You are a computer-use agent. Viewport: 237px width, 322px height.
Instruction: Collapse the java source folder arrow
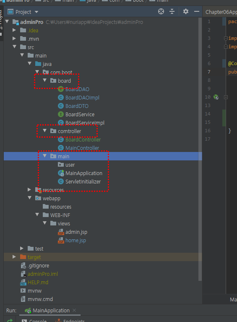coord(30,63)
